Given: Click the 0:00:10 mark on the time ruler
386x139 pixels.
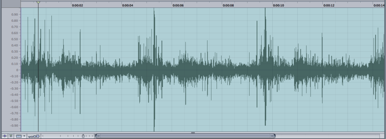Looking at the screenshot, I should click(278, 5).
